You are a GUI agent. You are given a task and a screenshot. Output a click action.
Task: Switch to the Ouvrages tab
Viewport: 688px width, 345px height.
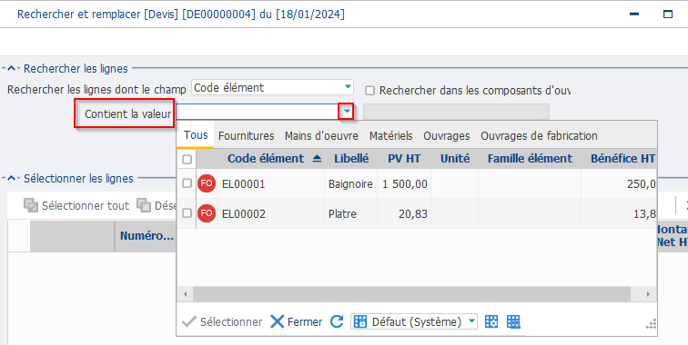pos(446,135)
